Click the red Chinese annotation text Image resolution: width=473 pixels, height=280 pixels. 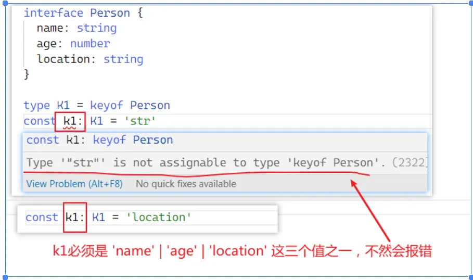[242, 251]
